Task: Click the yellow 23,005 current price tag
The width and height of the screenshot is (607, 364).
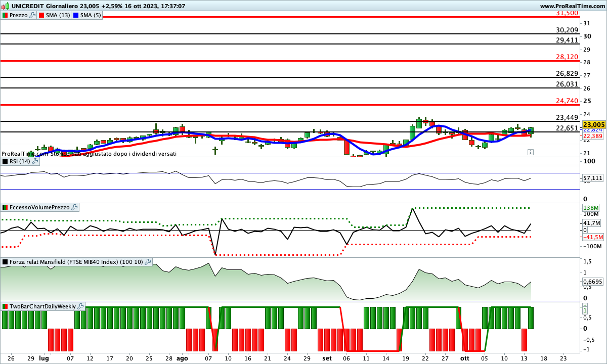Action: point(594,124)
